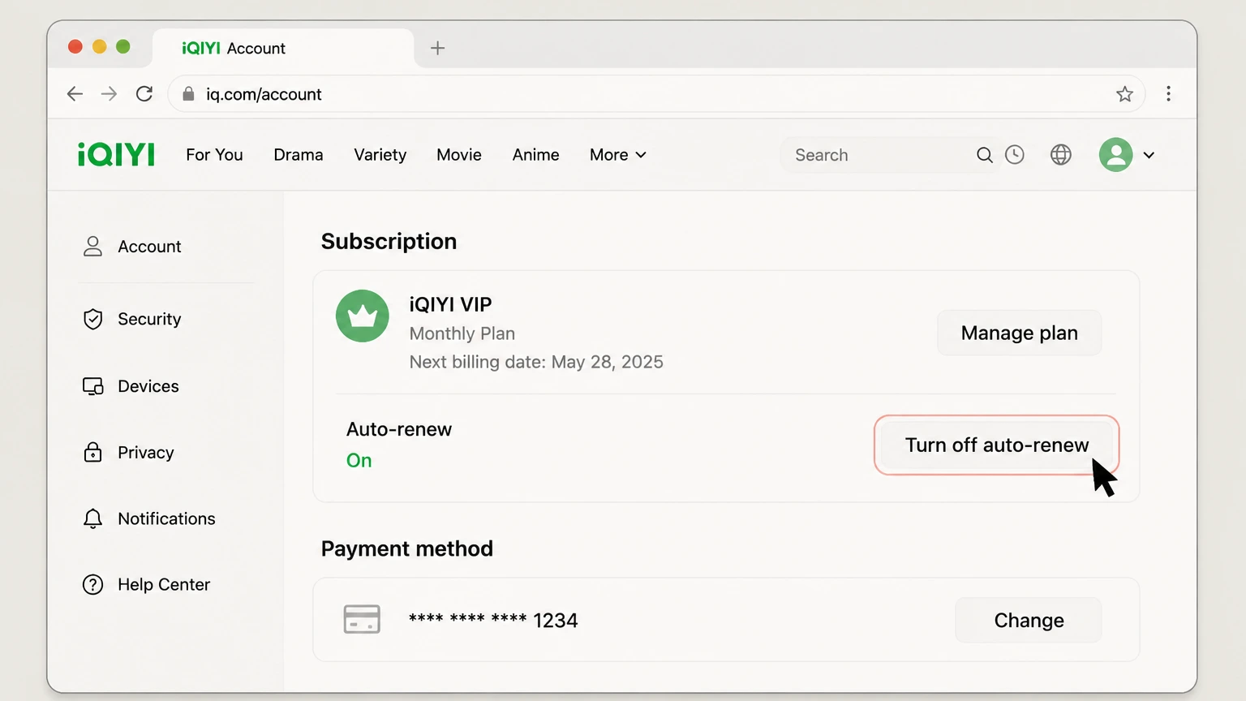The image size is (1246, 701).
Task: Click the Payment method heading
Action: 407,548
